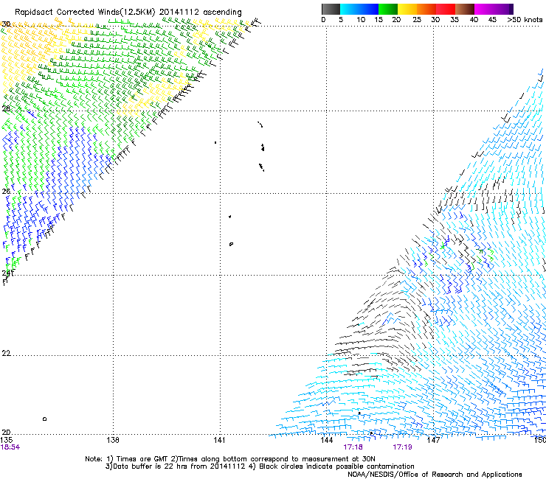Click the brown 35-40 knots legend segment
The image size is (546, 479).
tap(465, 9)
